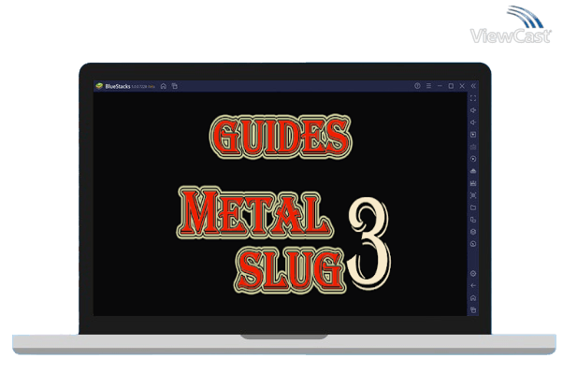Click the install APK icon in sidebar
The height and width of the screenshot is (387, 563).
473,171
